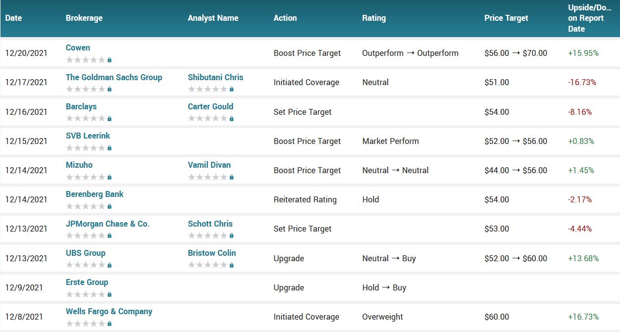This screenshot has width=620, height=332.
Task: Click the lock icon under Barclays
Action: pos(109,119)
